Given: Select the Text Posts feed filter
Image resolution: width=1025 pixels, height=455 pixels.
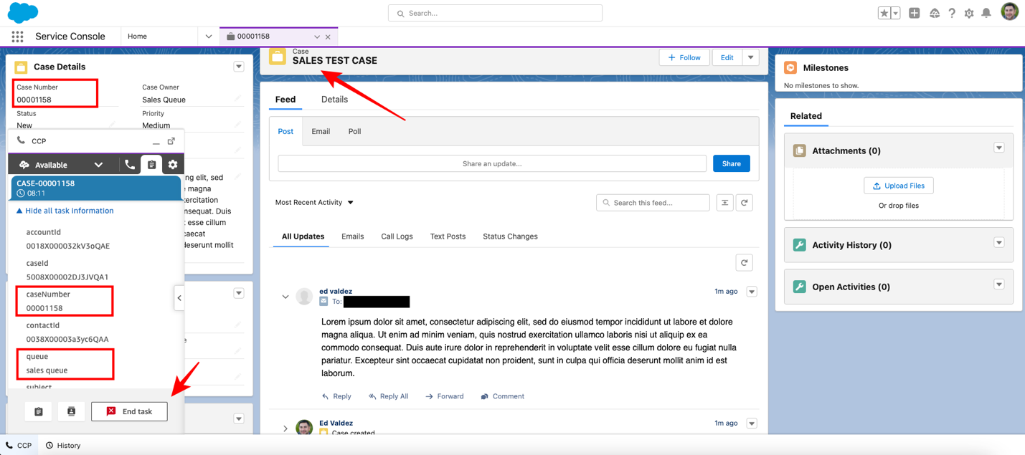Looking at the screenshot, I should (448, 236).
